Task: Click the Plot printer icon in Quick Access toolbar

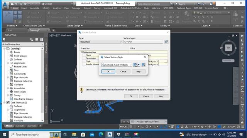Action: tap(25, 4)
